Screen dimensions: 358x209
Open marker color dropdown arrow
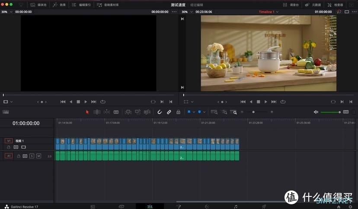[205, 112]
